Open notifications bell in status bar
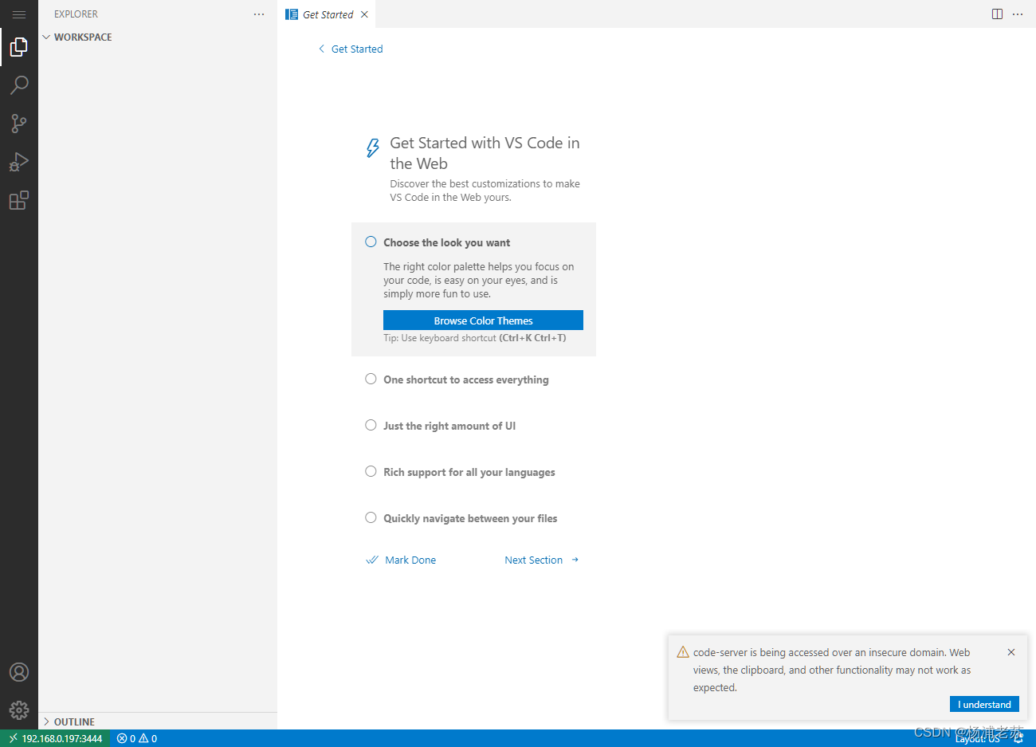This screenshot has height=747, width=1036. tap(1018, 738)
